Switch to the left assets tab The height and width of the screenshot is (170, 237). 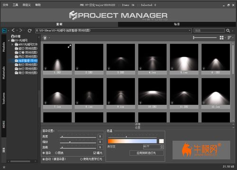[59, 24]
